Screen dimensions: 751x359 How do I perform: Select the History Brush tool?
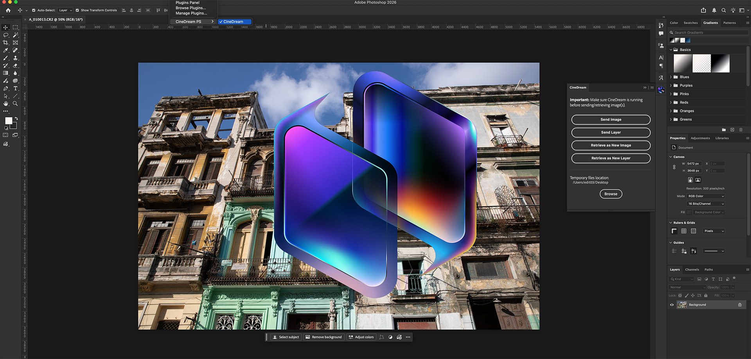tap(5, 66)
